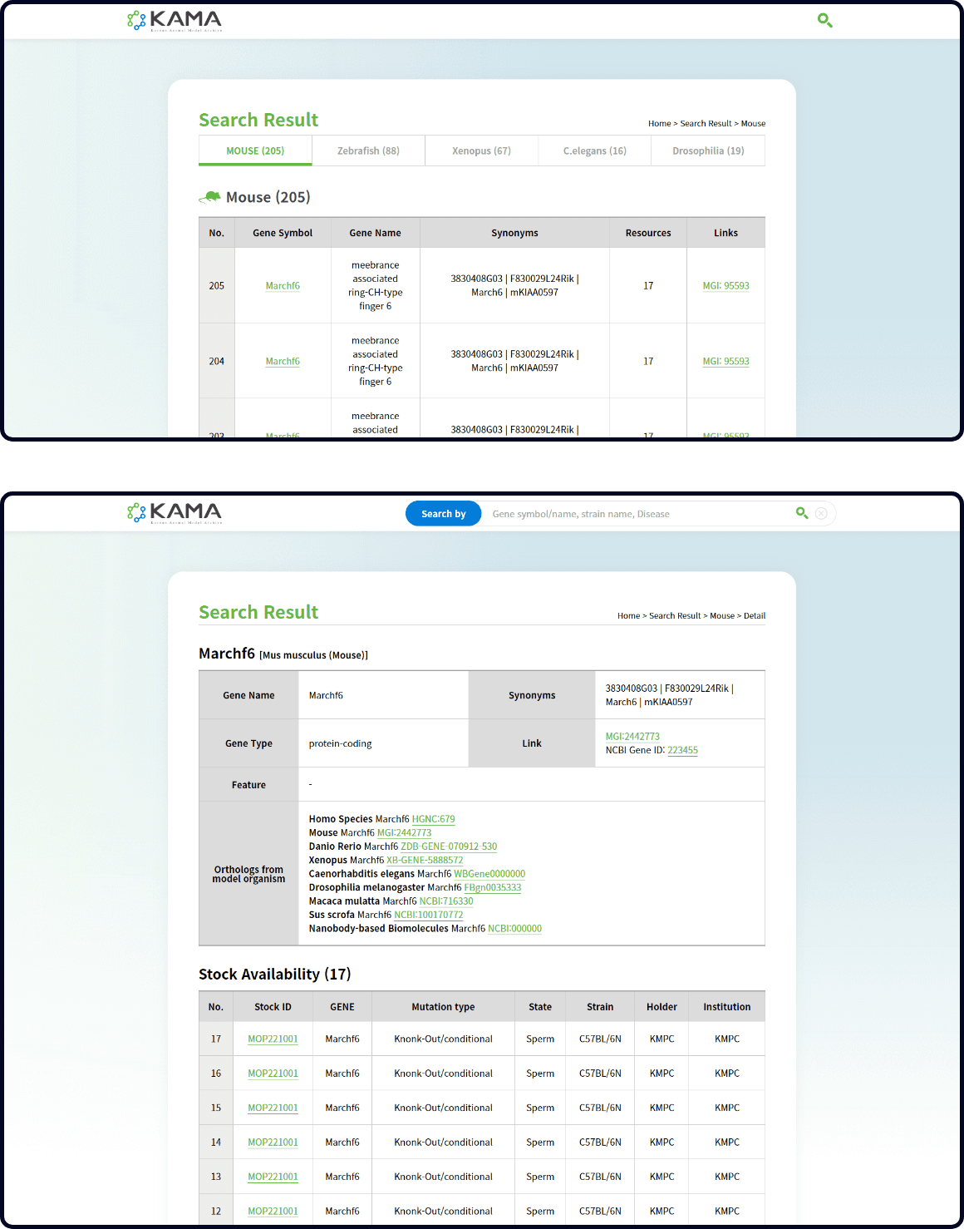
Task: Open ZDB-GENE-070912-530 Danio Rerio link
Action: 449,846
